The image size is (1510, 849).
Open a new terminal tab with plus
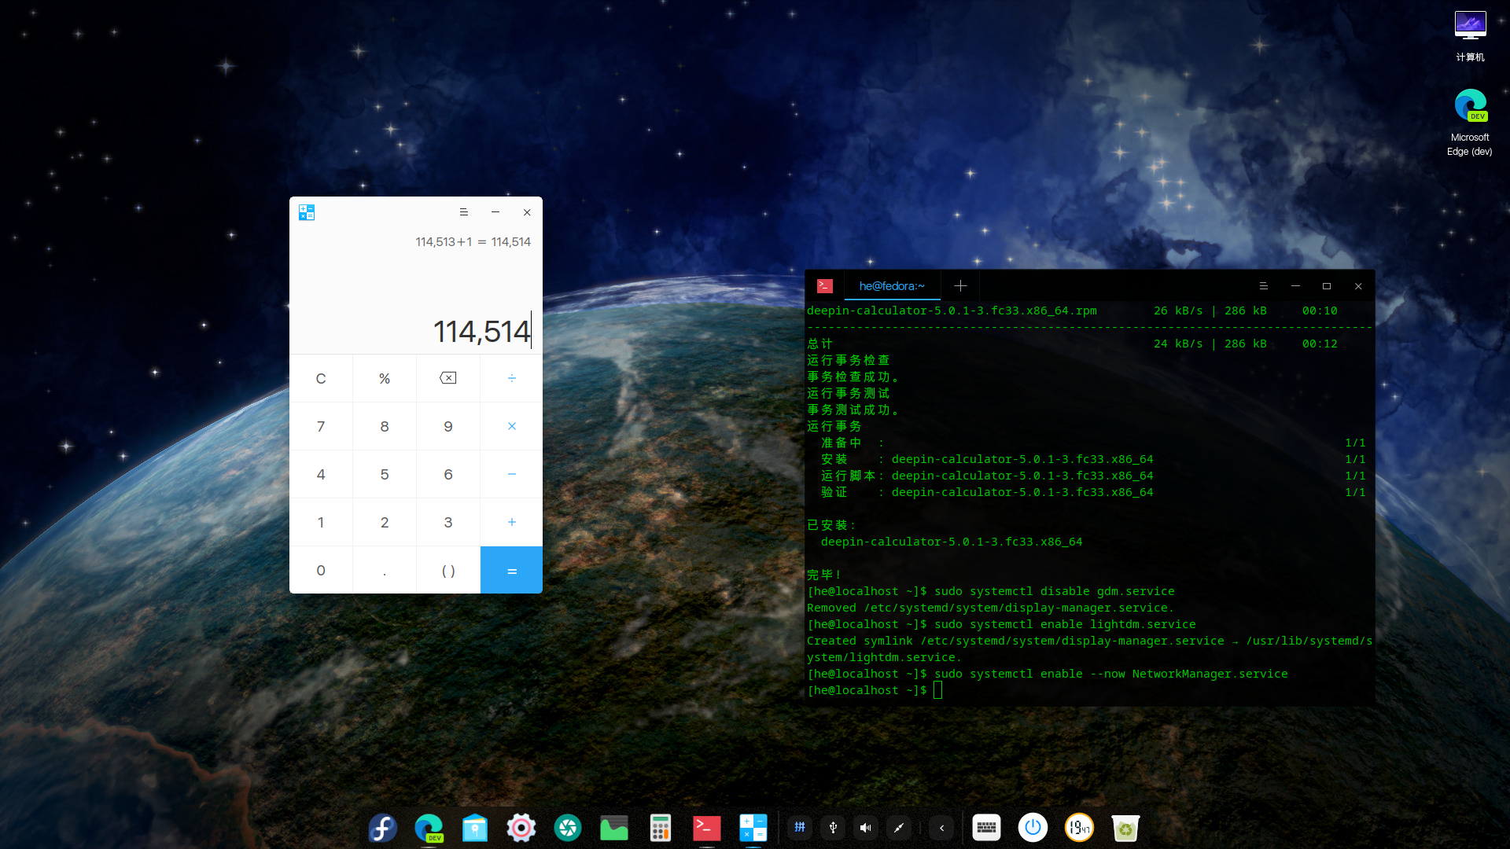coord(960,286)
